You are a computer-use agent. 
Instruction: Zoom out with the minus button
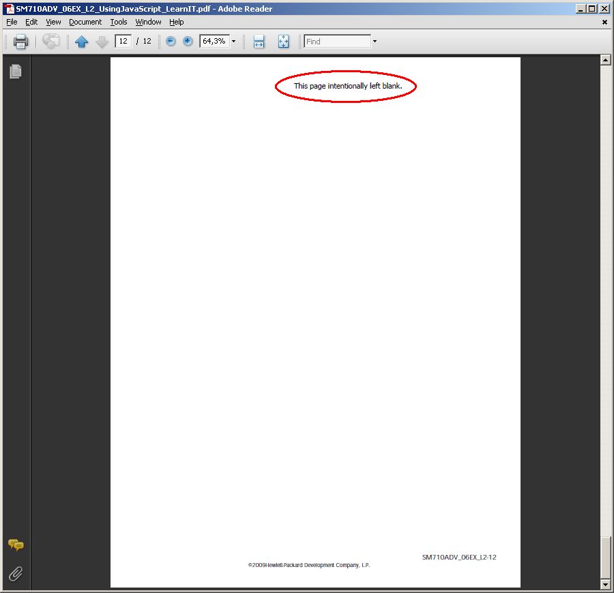pyautogui.click(x=171, y=41)
